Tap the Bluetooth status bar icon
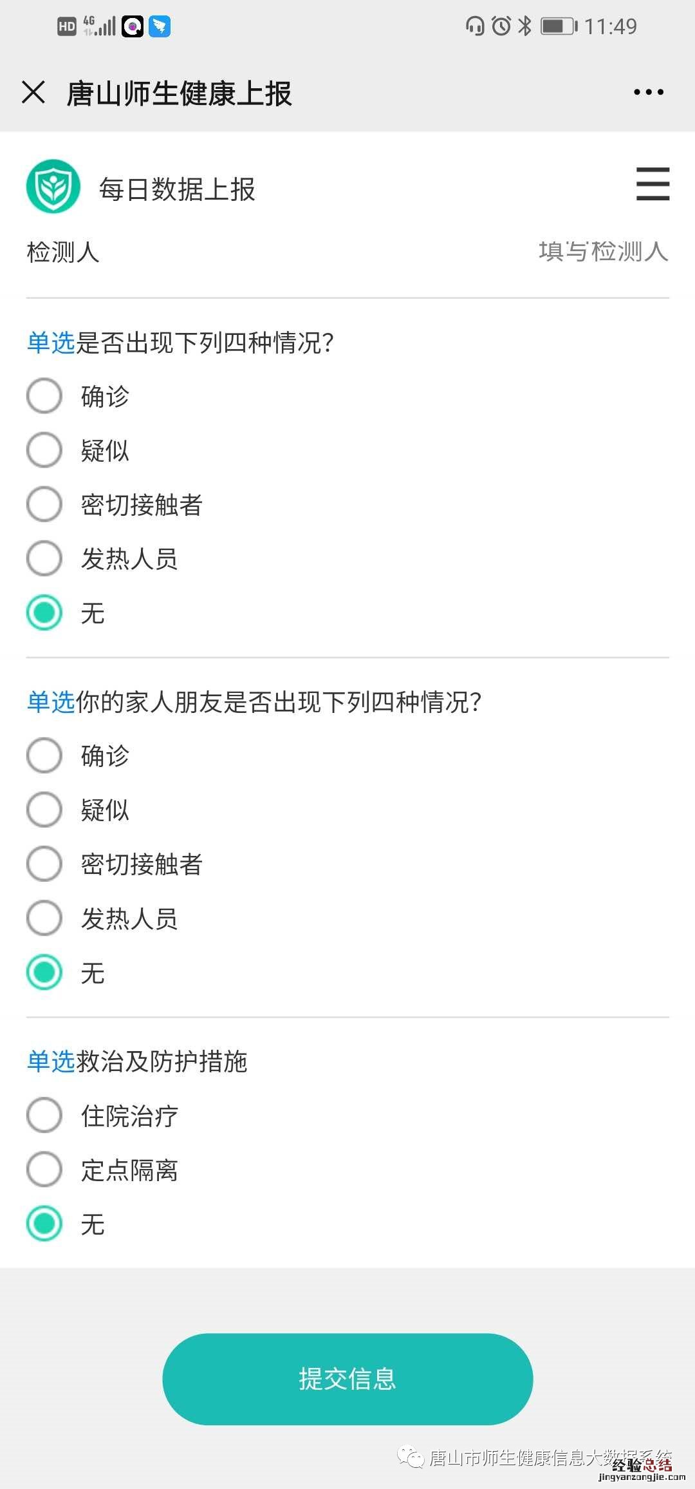The height and width of the screenshot is (1489, 695). [525, 26]
